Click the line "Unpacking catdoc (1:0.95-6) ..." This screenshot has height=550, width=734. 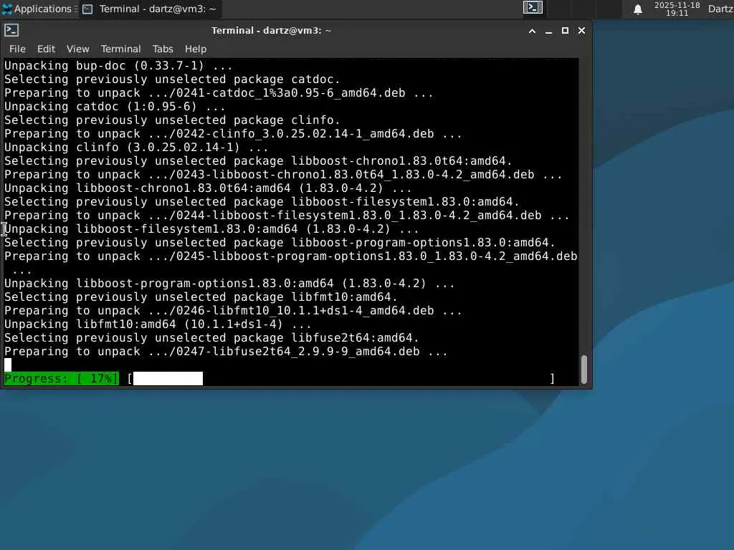(115, 106)
